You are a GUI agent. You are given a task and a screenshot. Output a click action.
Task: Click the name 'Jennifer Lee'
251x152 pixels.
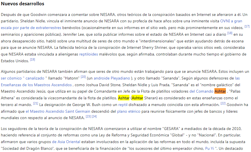[73, 35]
